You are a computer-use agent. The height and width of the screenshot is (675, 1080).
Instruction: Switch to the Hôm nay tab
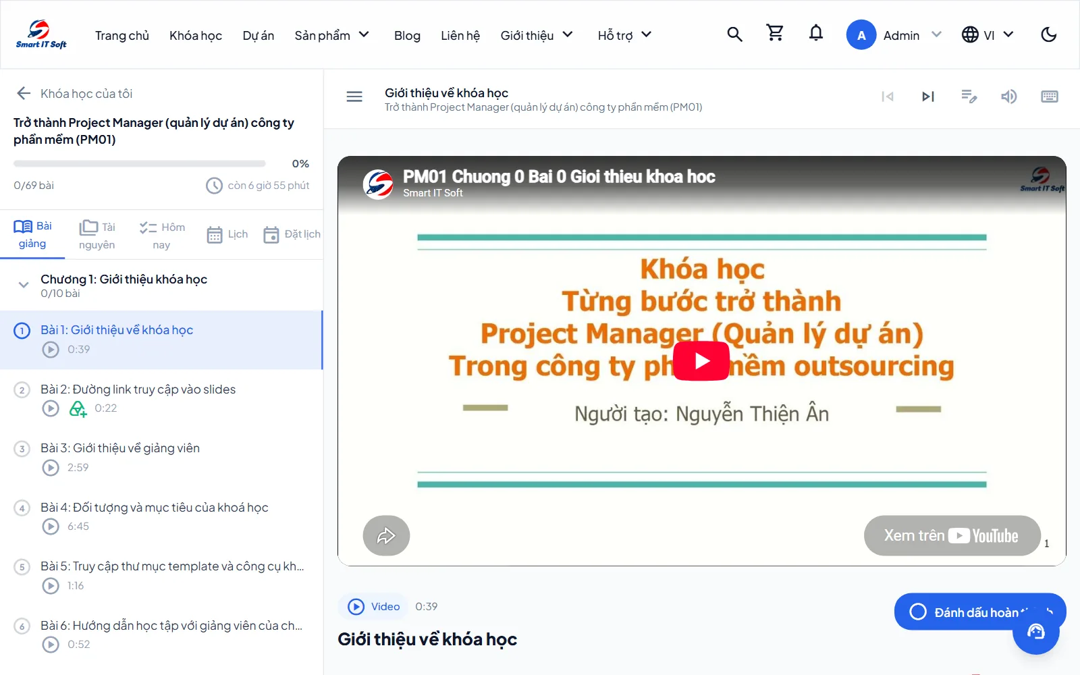162,236
